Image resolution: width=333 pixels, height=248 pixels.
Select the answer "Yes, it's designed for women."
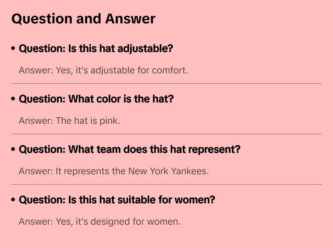coord(100,221)
